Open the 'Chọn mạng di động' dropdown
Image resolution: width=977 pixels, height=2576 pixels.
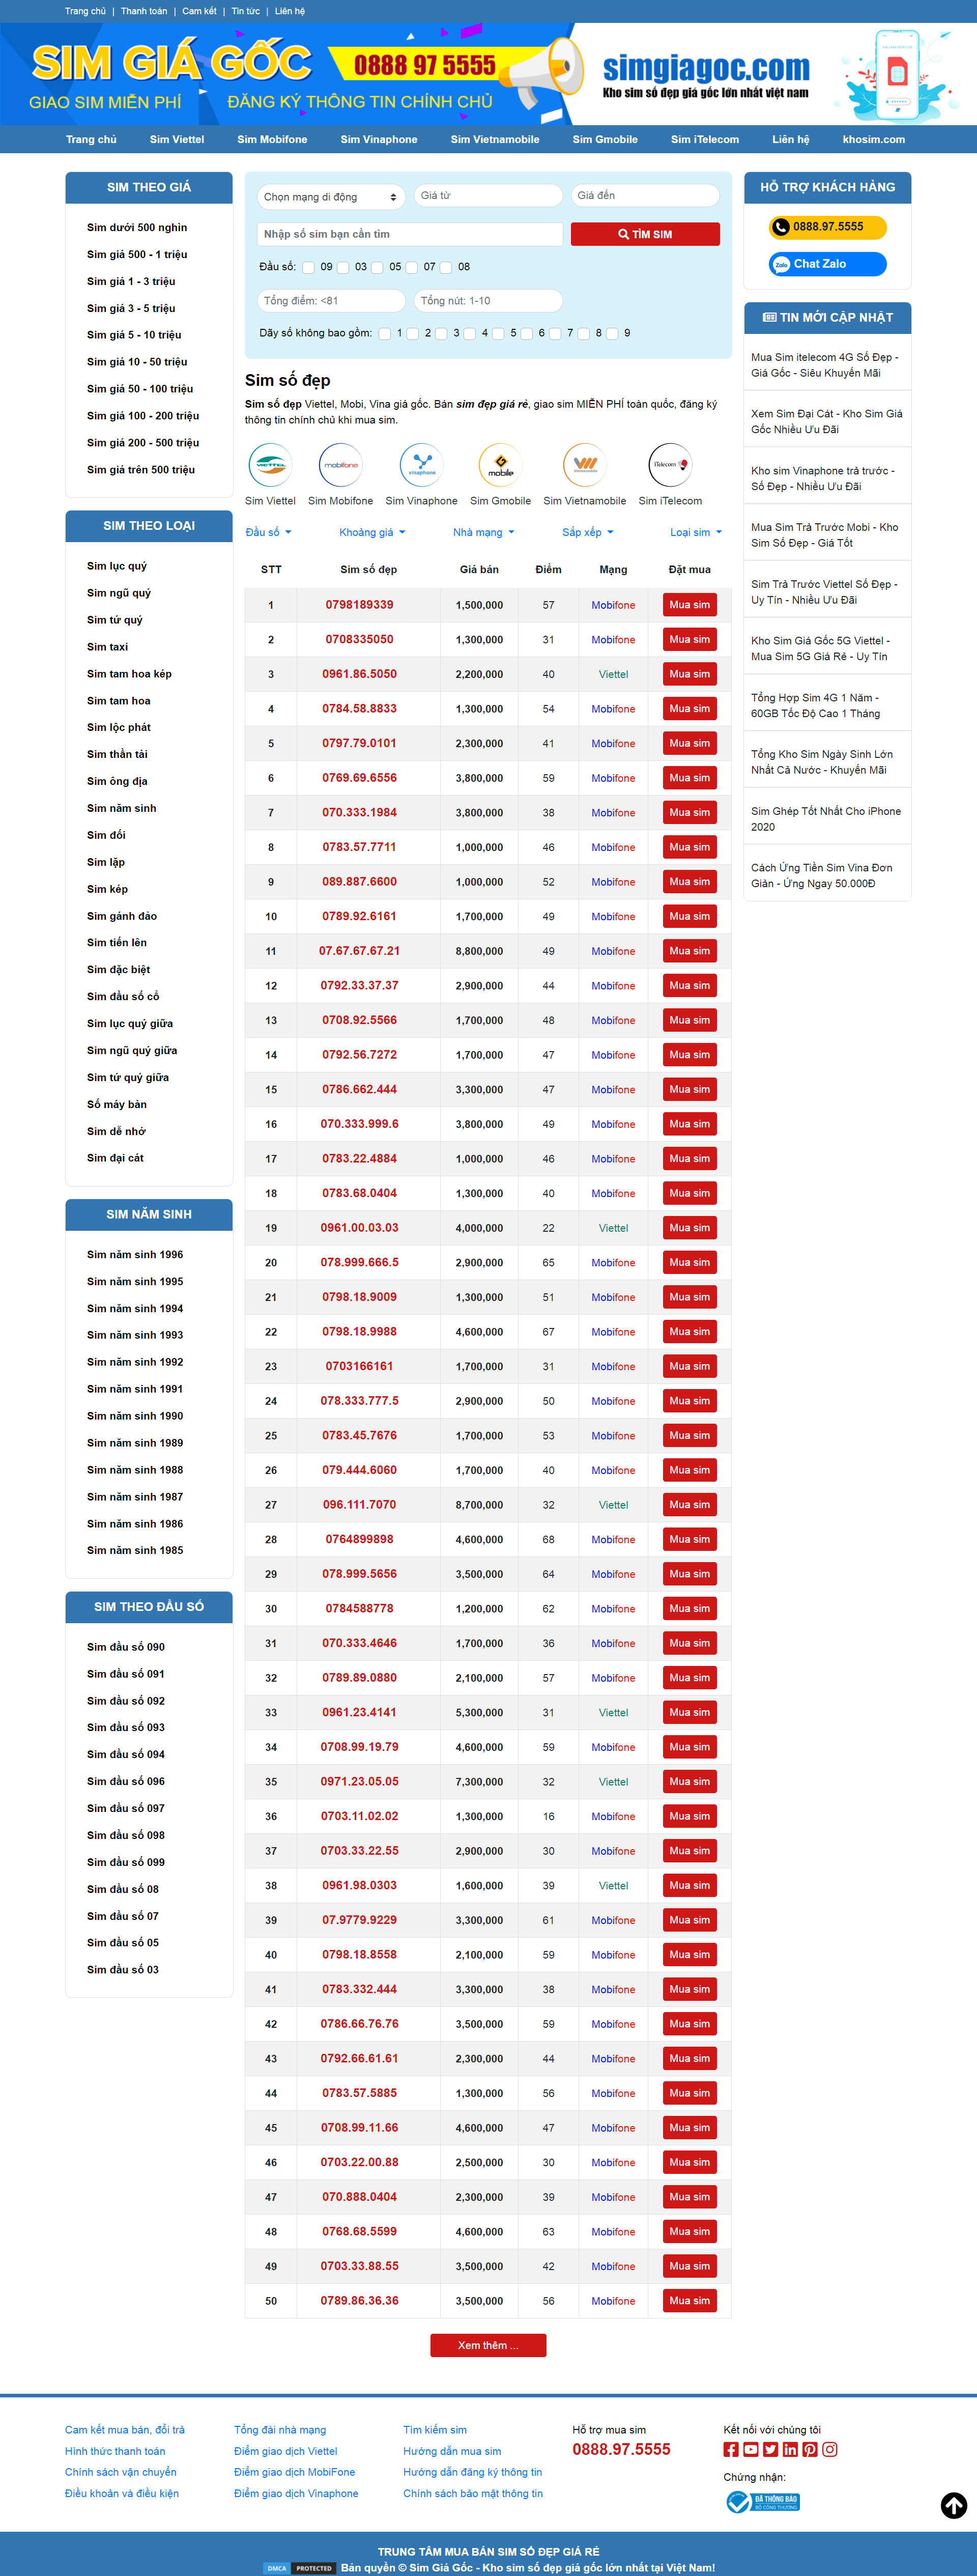pos(330,197)
